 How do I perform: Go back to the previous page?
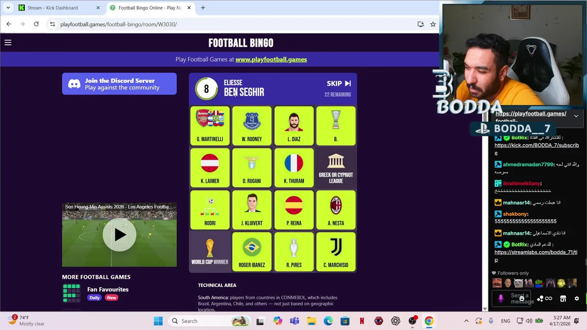(9, 24)
